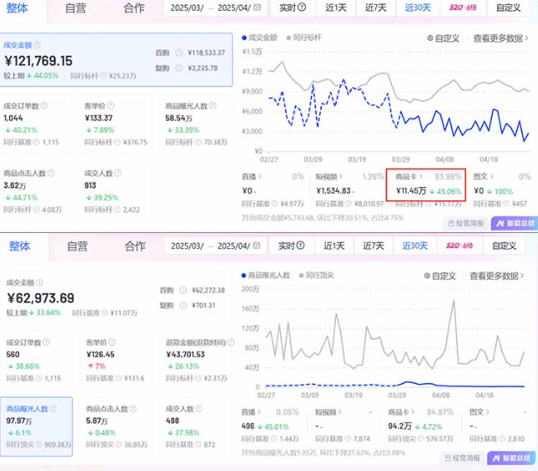Choose 近30天 range in lower panel
Viewport: 538px width, 471px height.
pyautogui.click(x=415, y=246)
